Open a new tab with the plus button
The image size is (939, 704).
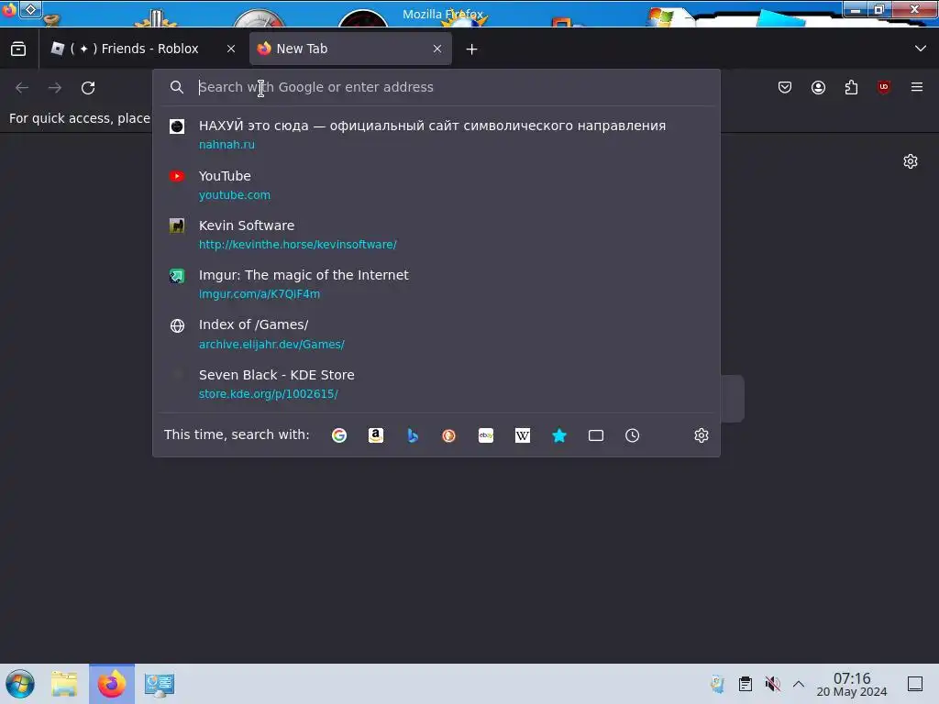pyautogui.click(x=472, y=49)
